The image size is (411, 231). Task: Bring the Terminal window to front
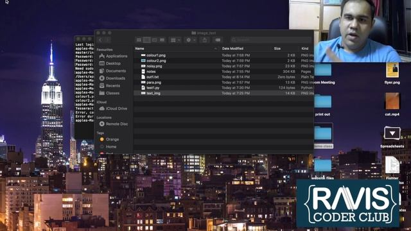coord(84,87)
